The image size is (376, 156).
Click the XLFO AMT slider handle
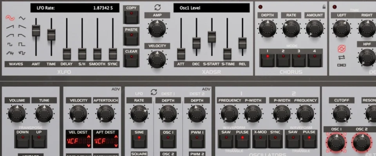point(36,31)
